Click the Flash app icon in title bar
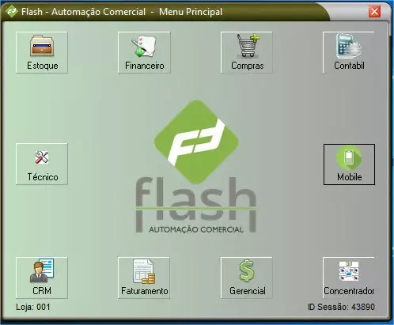The width and height of the screenshot is (394, 325). coord(12,12)
